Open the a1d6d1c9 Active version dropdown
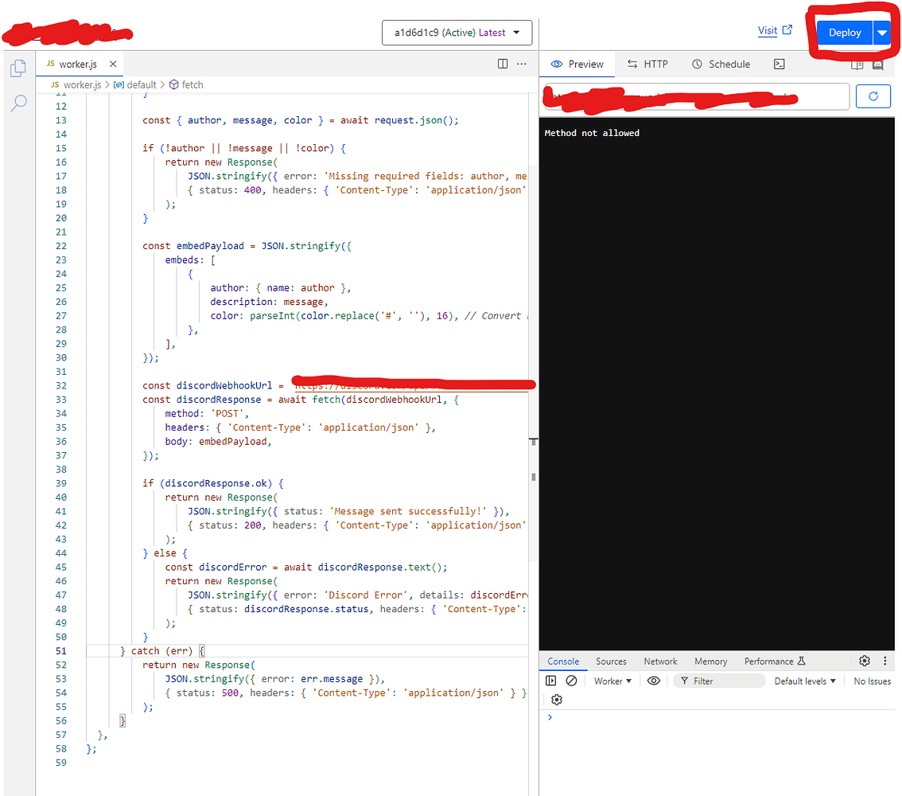Image resolution: width=902 pixels, height=796 pixels. tap(457, 33)
